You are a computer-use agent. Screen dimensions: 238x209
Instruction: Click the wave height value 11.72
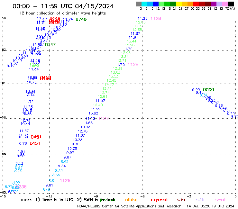(x=29, y=102)
